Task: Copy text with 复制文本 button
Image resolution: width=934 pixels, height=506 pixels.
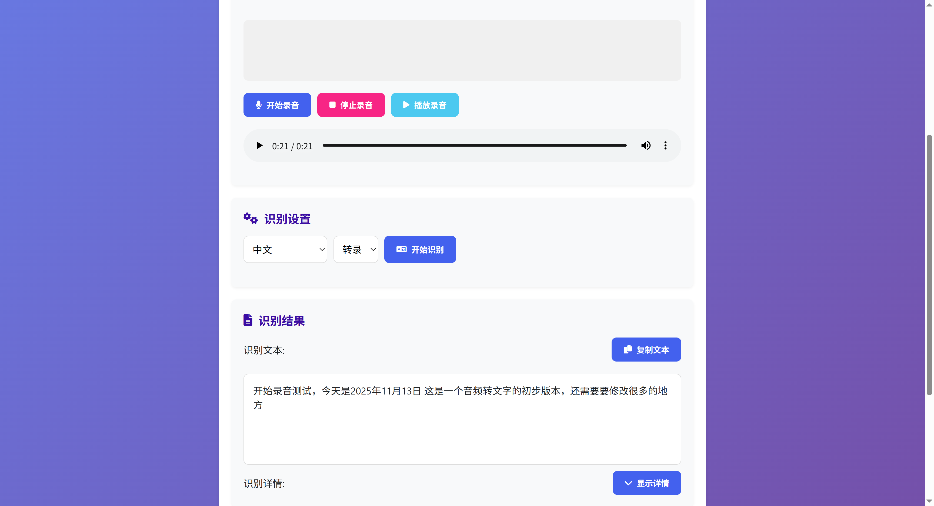Action: [646, 349]
